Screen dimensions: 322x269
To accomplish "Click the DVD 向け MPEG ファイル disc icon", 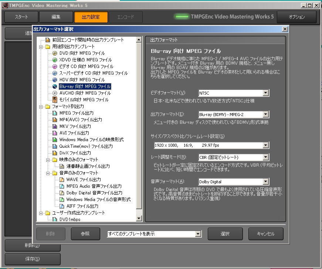I will click(x=55, y=53).
